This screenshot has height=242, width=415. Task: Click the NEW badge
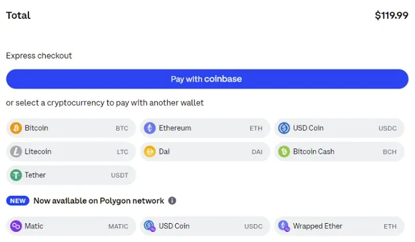(18, 201)
